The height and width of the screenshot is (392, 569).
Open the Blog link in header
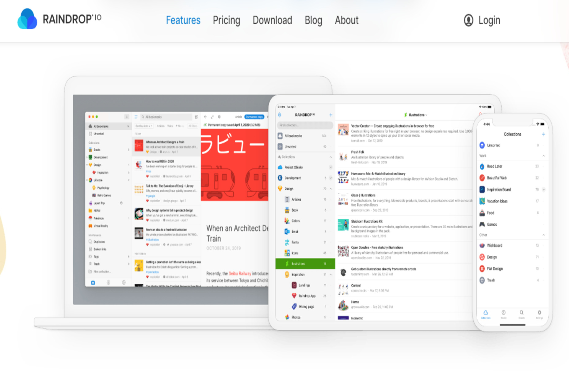click(x=313, y=21)
